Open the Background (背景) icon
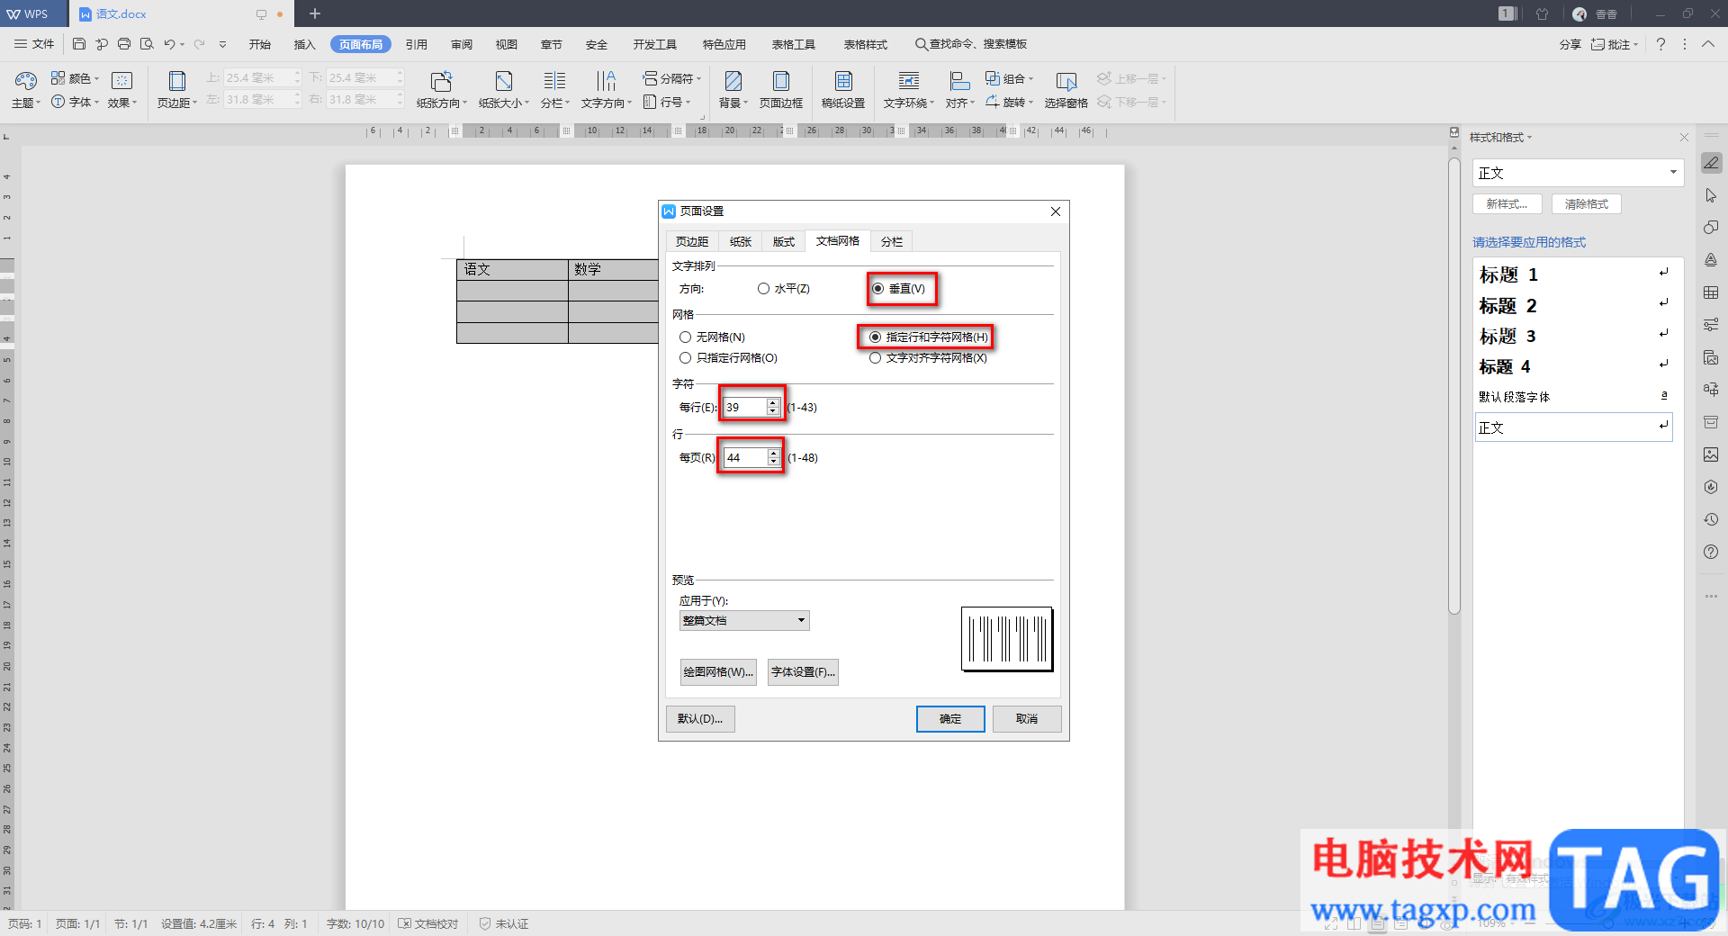Image resolution: width=1728 pixels, height=936 pixels. coord(733,81)
